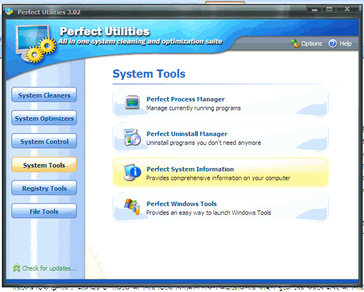Viewport: 364px width, 292px height.
Task: Click the Help text label
Action: click(345, 44)
